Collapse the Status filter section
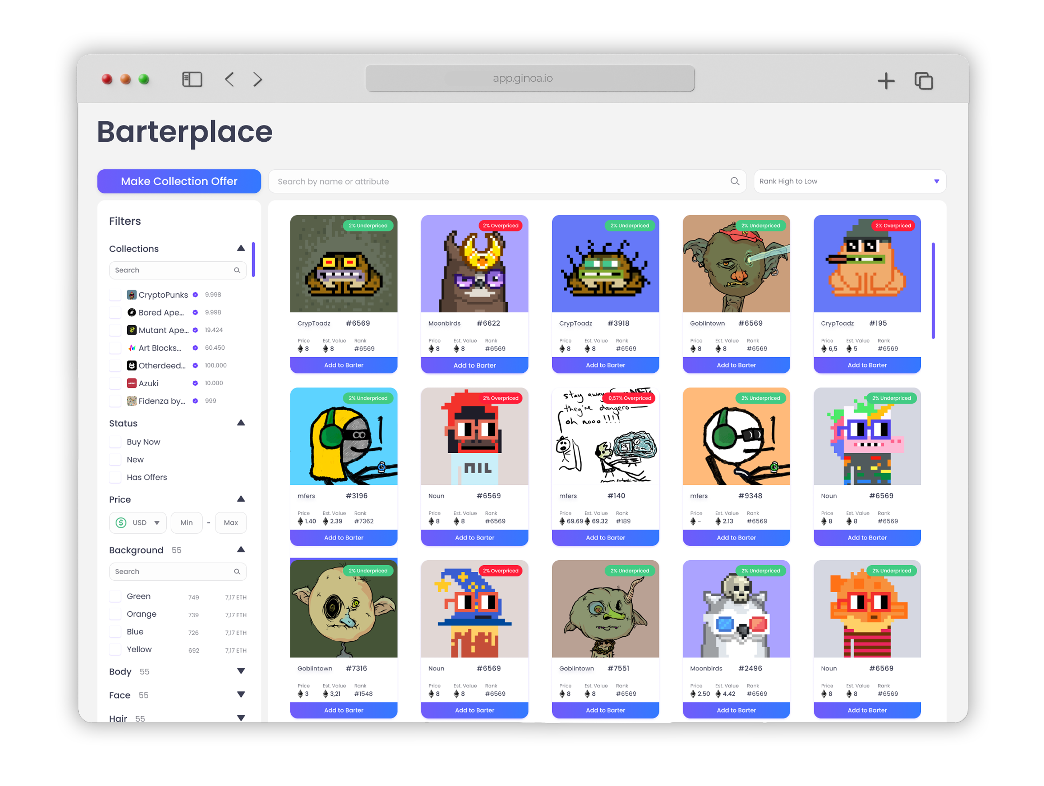 (241, 423)
